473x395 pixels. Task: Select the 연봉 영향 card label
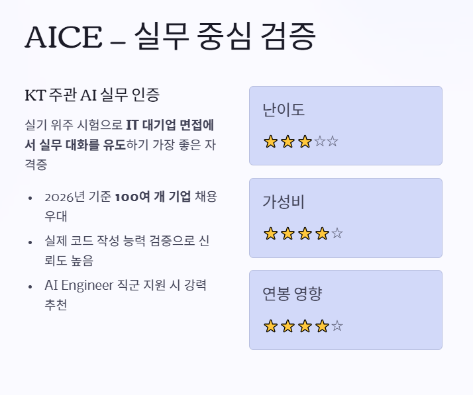pyautogui.click(x=292, y=294)
